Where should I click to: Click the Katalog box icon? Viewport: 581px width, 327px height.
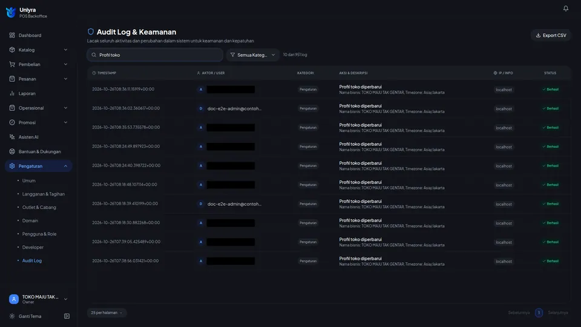pos(12,50)
